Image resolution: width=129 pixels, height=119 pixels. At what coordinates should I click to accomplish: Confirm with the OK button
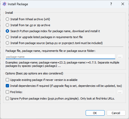[x=95, y=113]
